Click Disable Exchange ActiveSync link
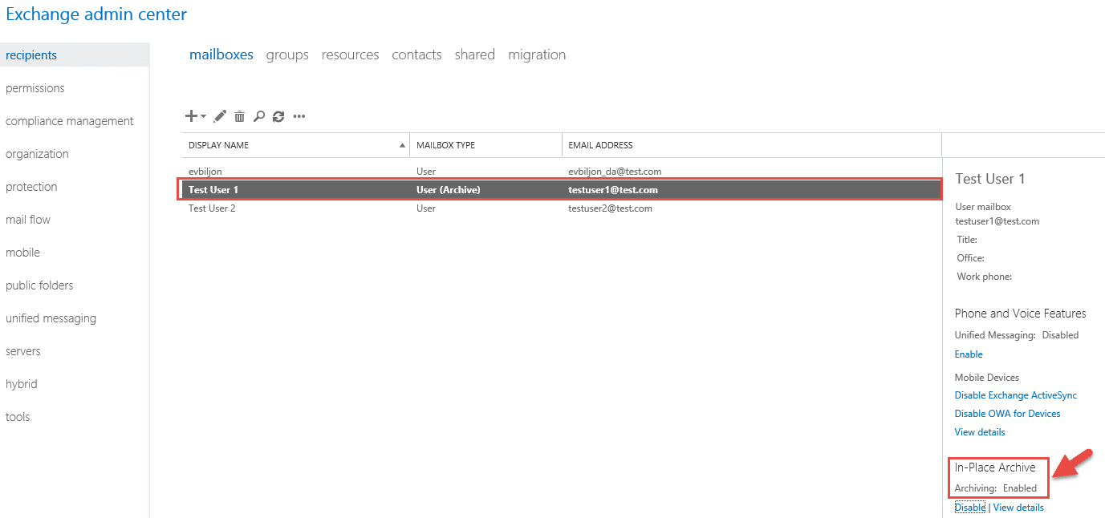This screenshot has height=518, width=1105. click(x=1016, y=395)
